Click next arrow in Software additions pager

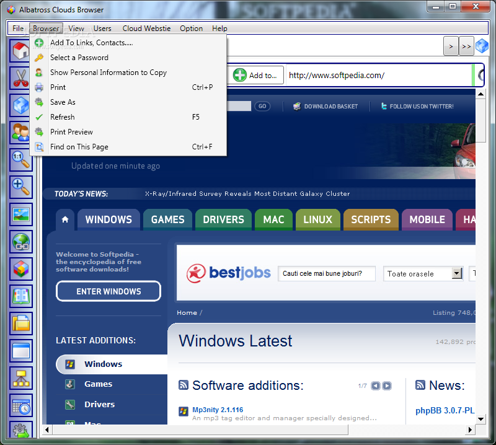(x=387, y=386)
